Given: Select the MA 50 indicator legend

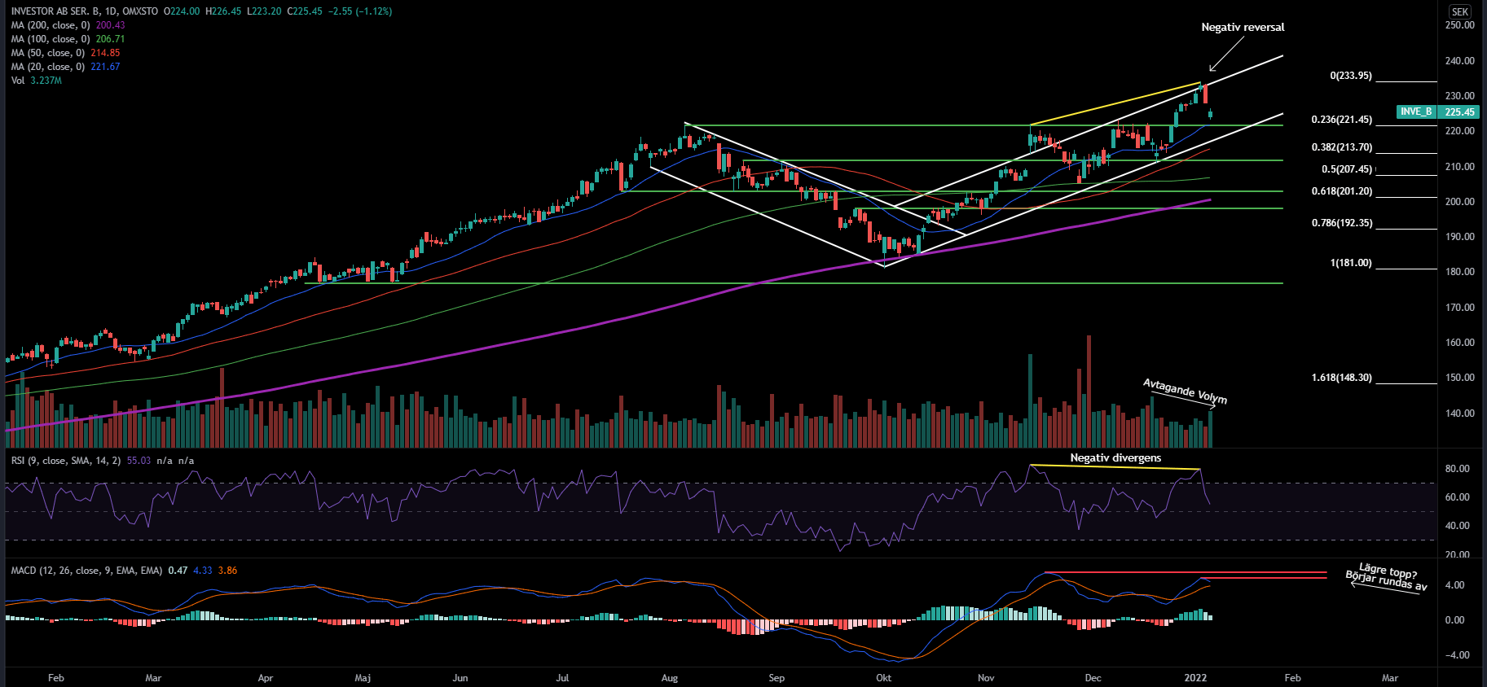Looking at the screenshot, I should (x=48, y=53).
